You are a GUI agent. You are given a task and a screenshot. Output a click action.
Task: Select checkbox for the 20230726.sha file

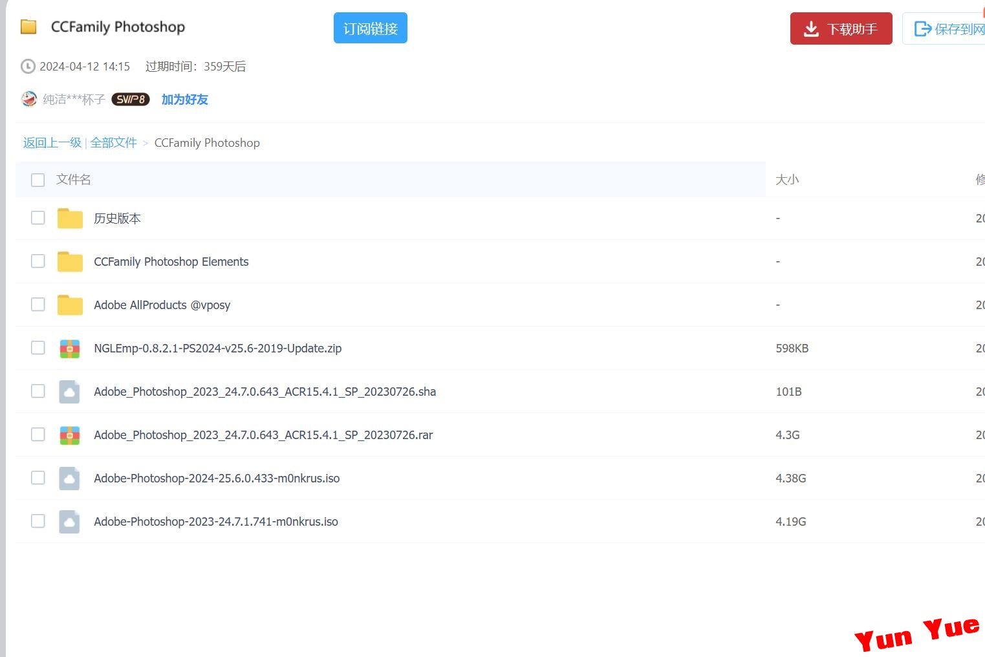[38, 391]
